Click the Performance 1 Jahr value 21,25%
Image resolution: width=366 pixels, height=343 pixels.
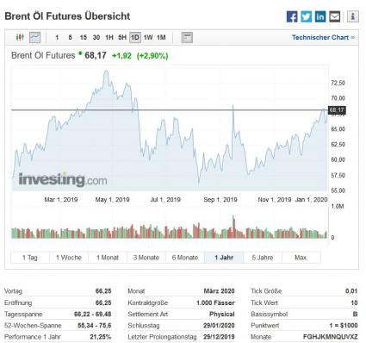click(x=101, y=337)
